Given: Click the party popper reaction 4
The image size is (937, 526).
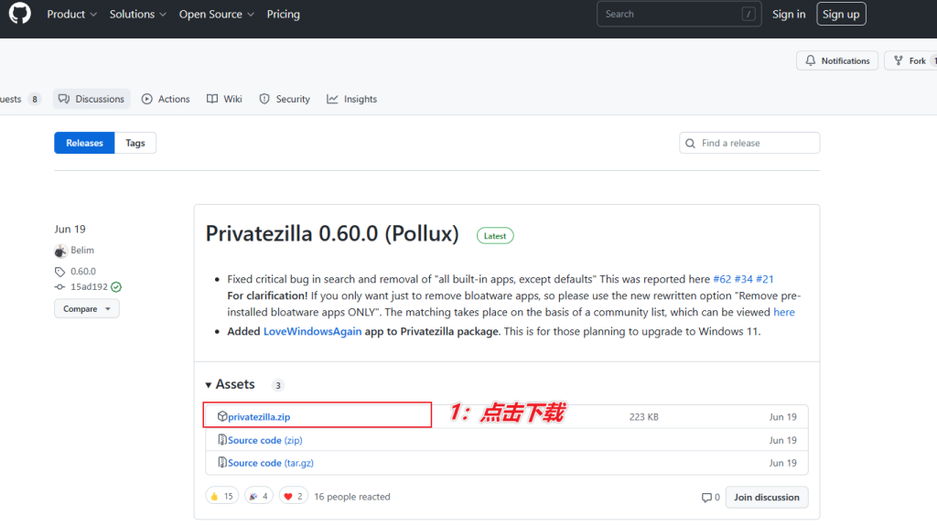Looking at the screenshot, I should pos(259,496).
